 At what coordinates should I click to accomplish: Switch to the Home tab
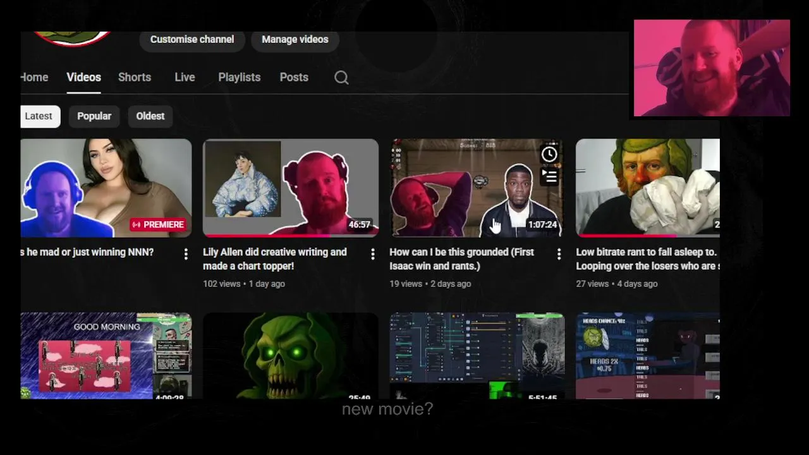pyautogui.click(x=34, y=77)
